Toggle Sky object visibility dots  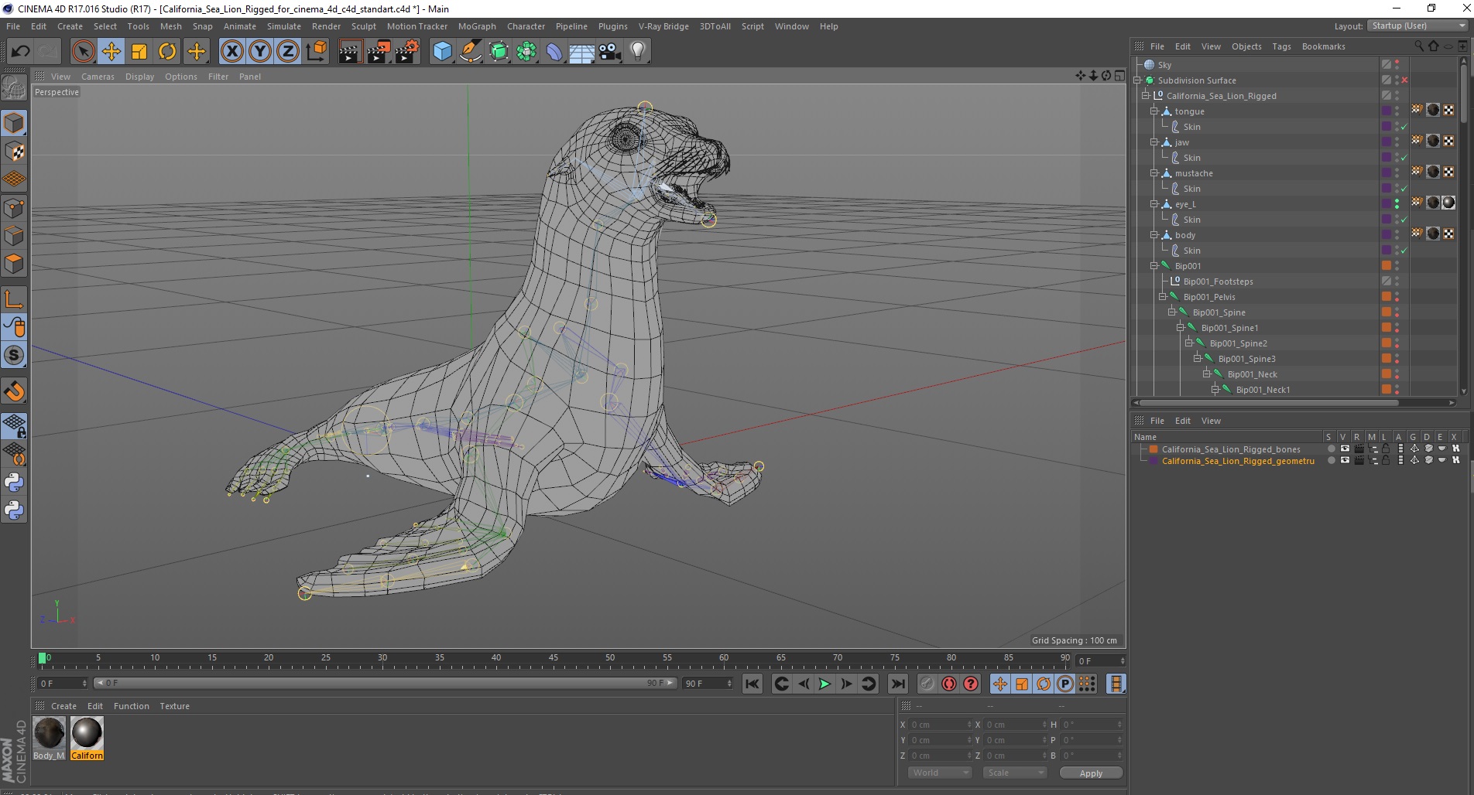pyautogui.click(x=1397, y=65)
